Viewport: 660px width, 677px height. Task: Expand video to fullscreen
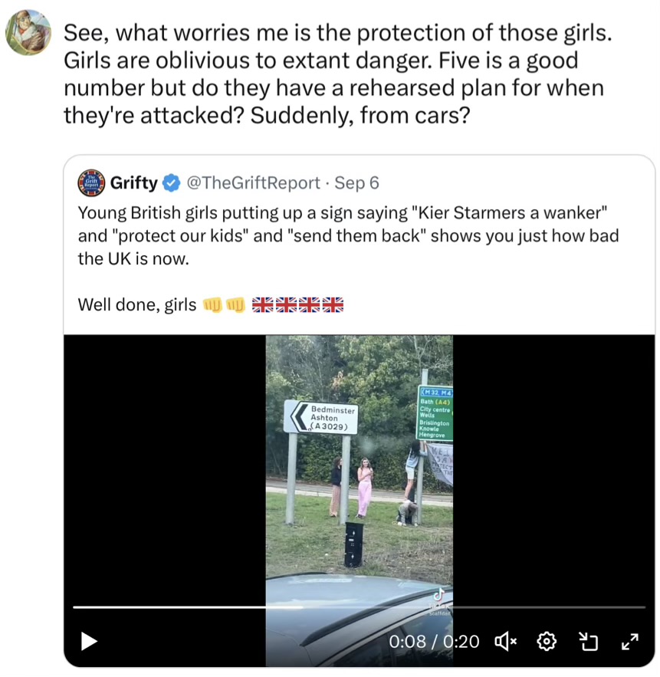point(630,641)
